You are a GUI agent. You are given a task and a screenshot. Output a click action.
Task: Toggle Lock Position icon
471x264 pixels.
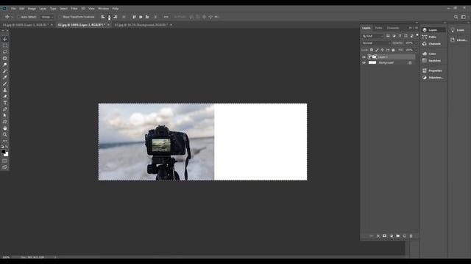(383, 50)
